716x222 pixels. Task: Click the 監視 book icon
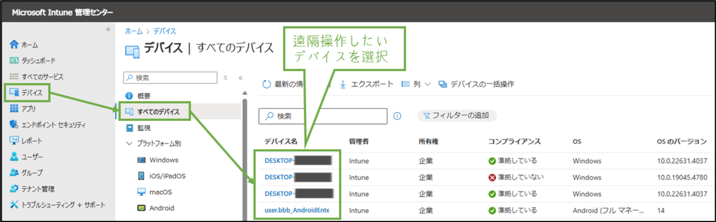[x=129, y=127]
